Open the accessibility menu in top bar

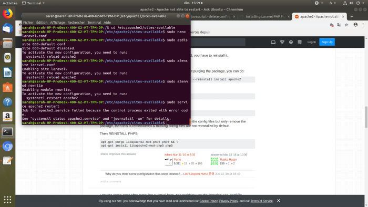tap(319, 3)
